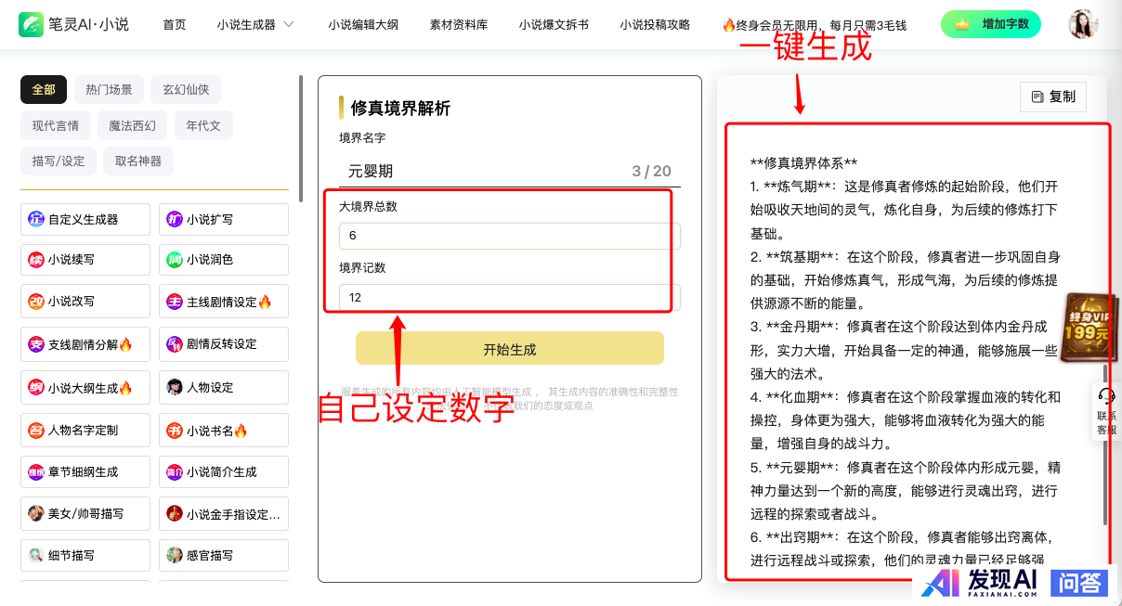Open the 小说润色 tool
1122x606 pixels.
coord(223,260)
